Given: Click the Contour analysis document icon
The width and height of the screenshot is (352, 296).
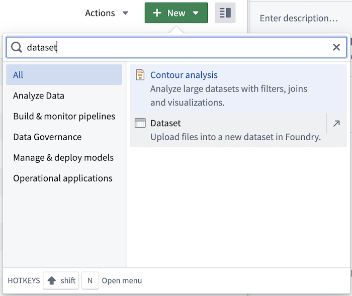Looking at the screenshot, I should pos(140,75).
